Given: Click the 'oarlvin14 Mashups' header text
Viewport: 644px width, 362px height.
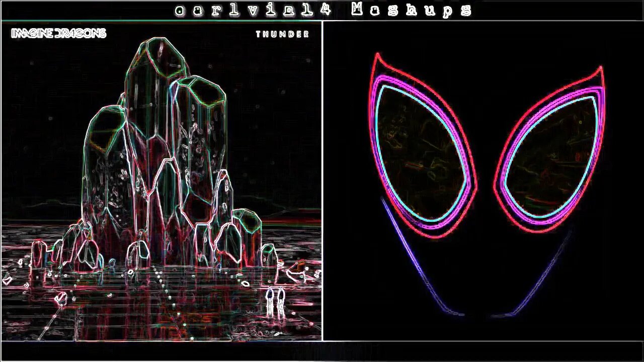Looking at the screenshot, I should click(x=323, y=10).
